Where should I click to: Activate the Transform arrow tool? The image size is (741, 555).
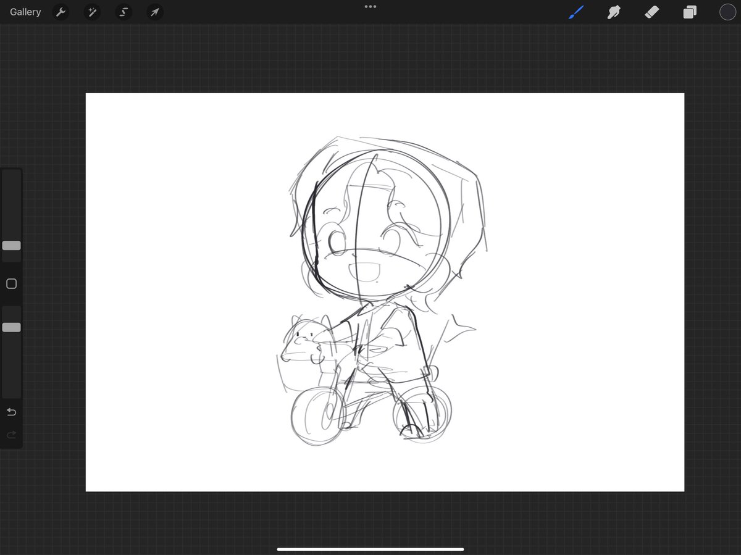pos(155,12)
